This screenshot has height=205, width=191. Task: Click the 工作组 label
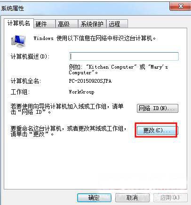[20, 92]
